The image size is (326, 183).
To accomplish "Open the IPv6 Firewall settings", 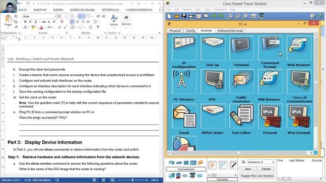I will coord(299,116).
